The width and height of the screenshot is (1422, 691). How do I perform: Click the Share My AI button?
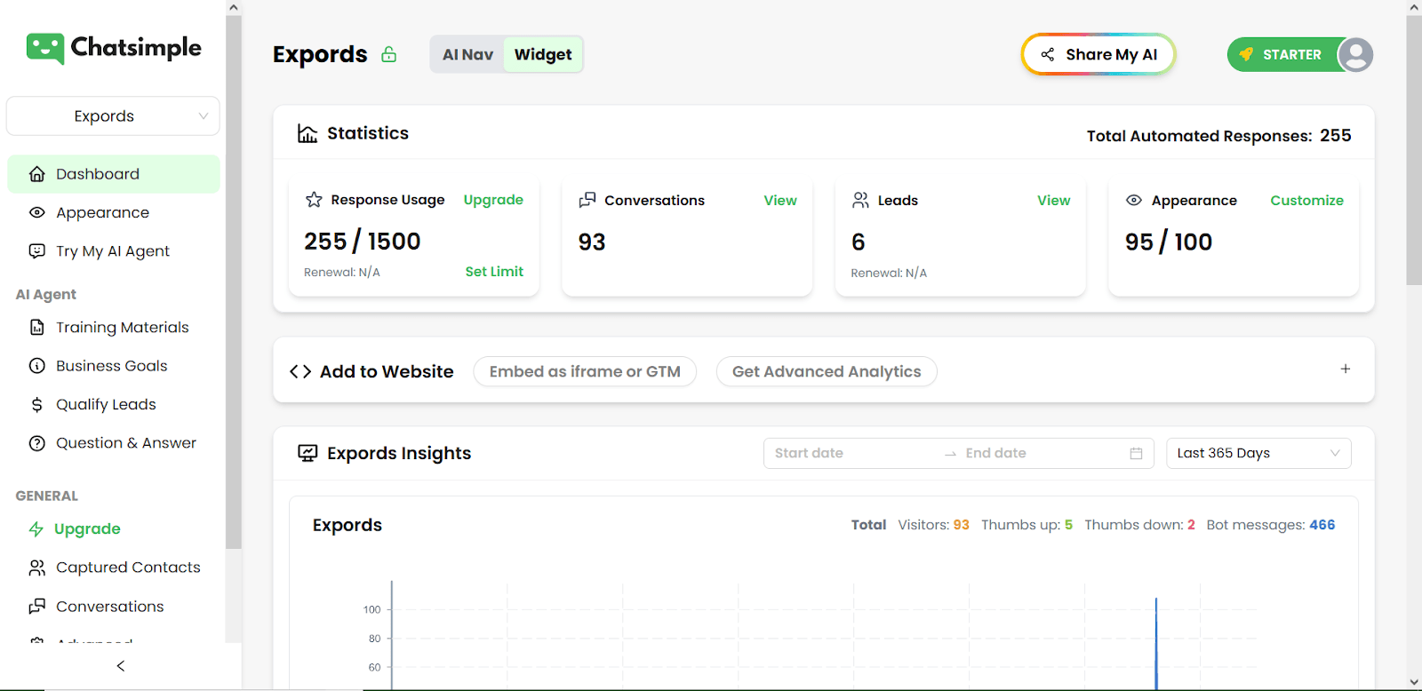tap(1098, 54)
